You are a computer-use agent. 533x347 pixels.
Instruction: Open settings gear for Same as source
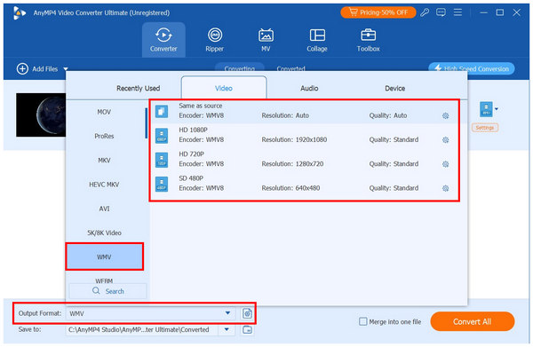[445, 115]
